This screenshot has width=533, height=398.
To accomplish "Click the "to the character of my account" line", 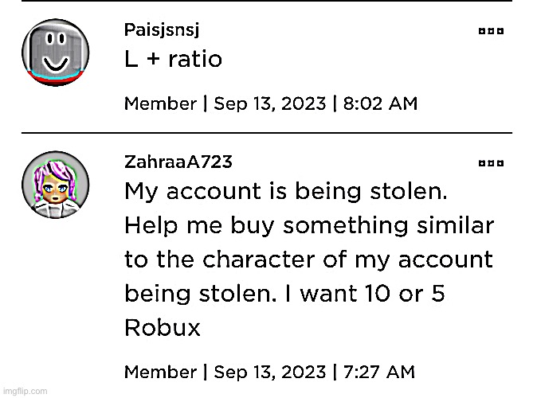I will pos(309,260).
